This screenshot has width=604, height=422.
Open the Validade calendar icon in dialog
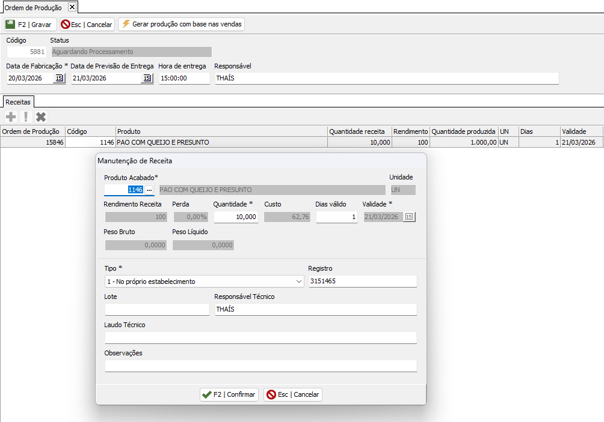(409, 217)
